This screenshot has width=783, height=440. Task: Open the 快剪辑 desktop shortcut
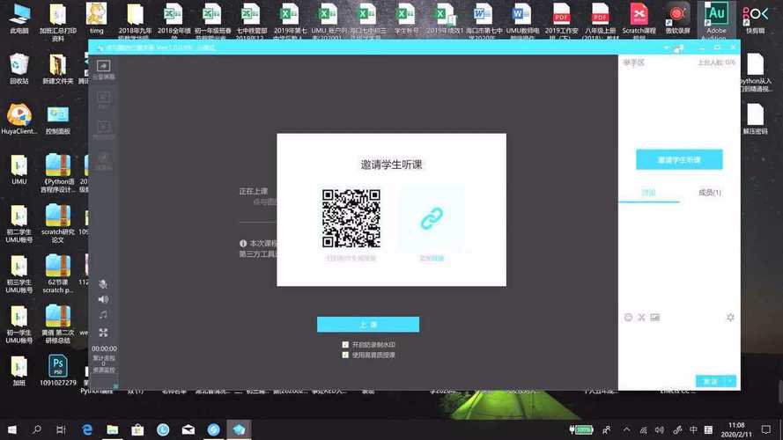coord(755,18)
